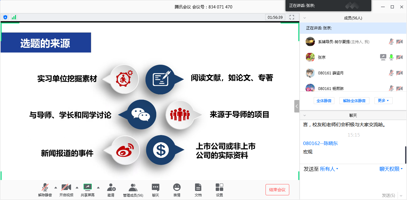Open the 聊天权限 chat permissions dropdown

click(391, 169)
